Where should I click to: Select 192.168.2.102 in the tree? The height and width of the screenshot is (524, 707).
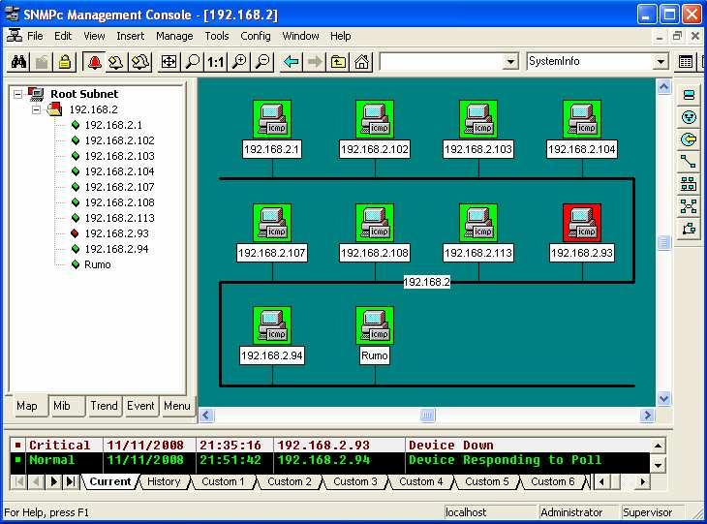point(119,140)
